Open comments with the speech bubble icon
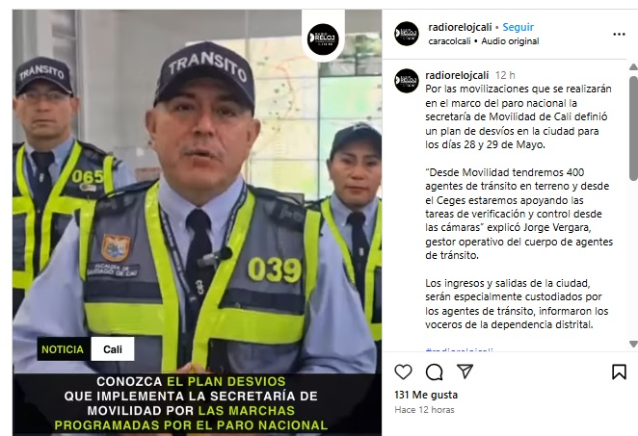This screenshot has width=638, height=436. [x=434, y=372]
